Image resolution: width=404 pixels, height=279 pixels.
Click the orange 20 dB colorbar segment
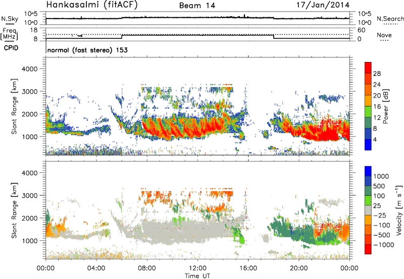tap(368, 90)
